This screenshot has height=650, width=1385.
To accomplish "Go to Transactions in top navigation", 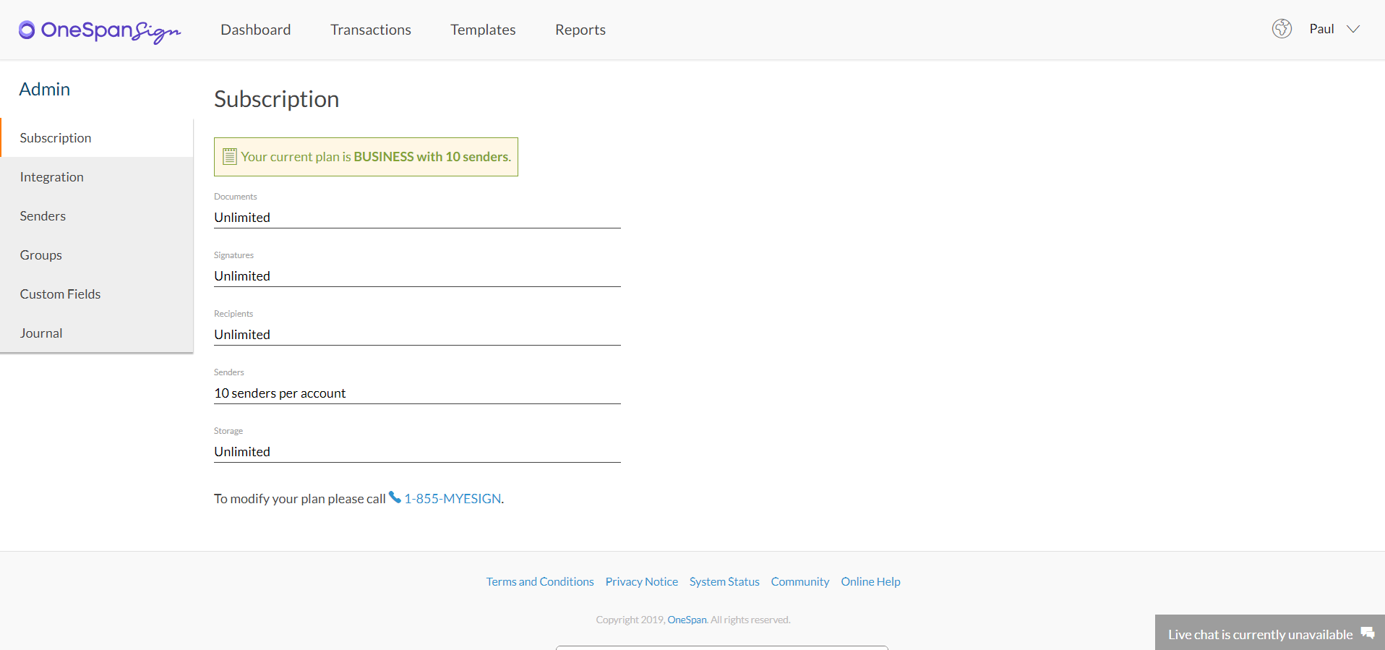I will click(x=371, y=30).
